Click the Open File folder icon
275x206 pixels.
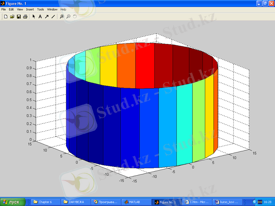(x=12, y=16)
